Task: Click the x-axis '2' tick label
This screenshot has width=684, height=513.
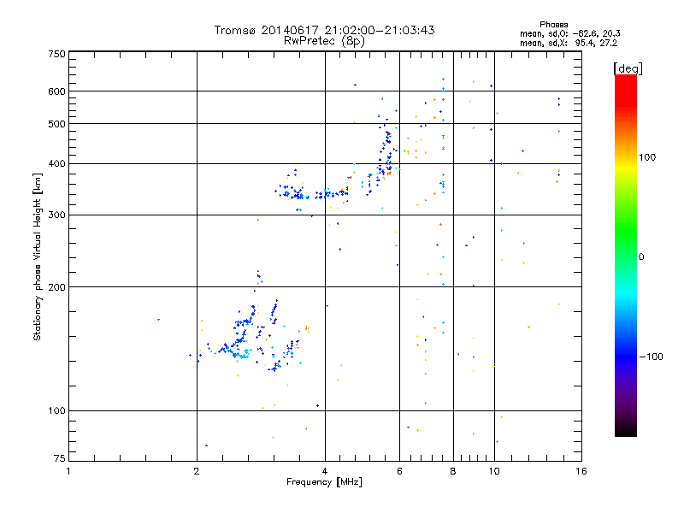Action: pos(197,471)
